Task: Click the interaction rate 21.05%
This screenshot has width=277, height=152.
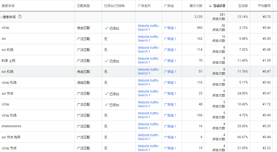Action: click(x=242, y=148)
